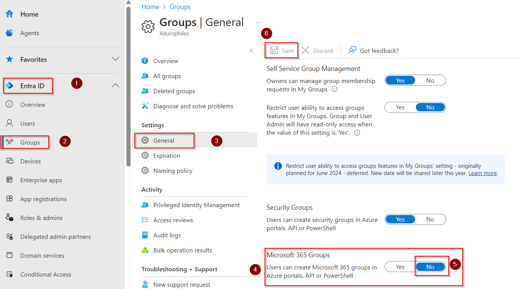Select the Home icon in the sidebar
Image resolution: width=520 pixels, height=289 pixels.
(9, 14)
